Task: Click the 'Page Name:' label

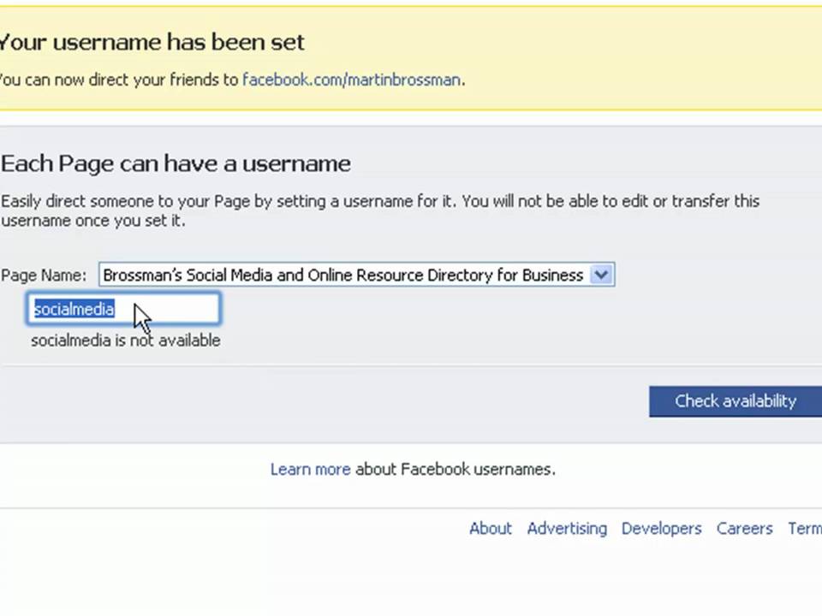Action: (x=44, y=275)
